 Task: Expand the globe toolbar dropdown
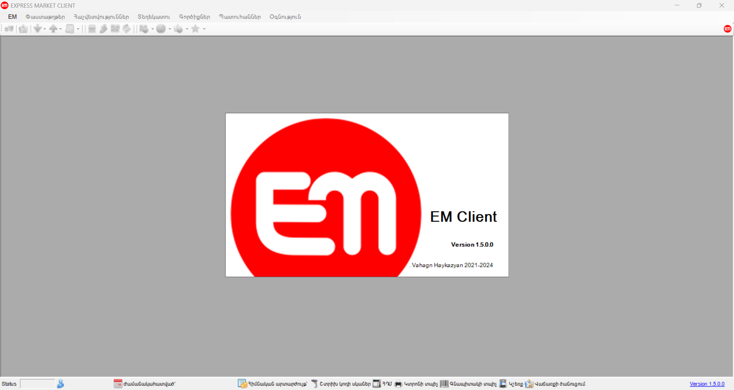click(x=170, y=29)
